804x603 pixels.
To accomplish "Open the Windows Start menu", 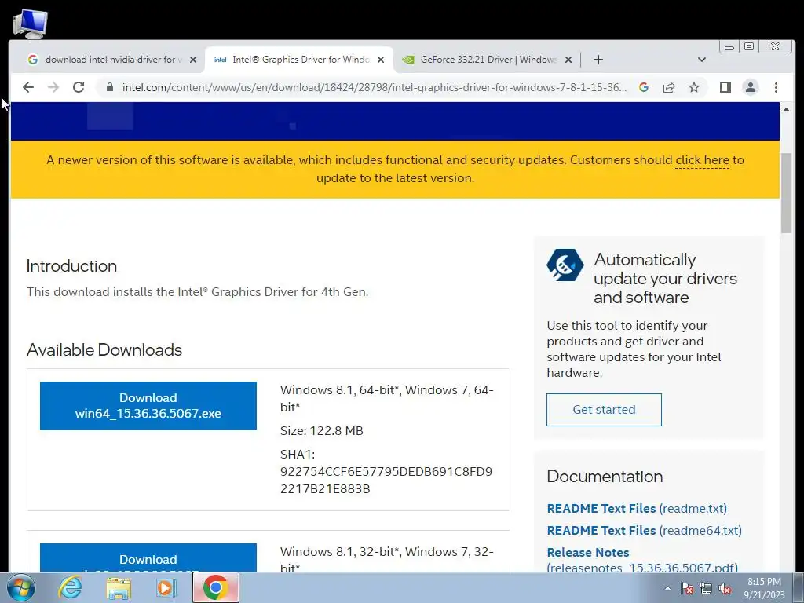I will (20, 587).
